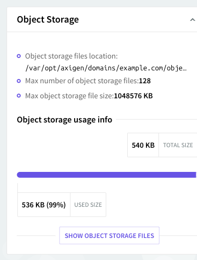This screenshot has height=260, width=197.
Task: Click the 128 max files value
Action: (145, 81)
